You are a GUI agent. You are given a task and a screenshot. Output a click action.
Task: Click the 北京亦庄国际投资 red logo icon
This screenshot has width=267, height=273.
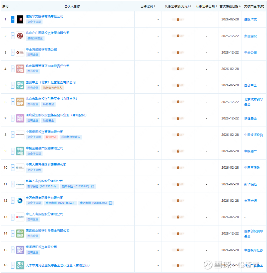point(20,36)
